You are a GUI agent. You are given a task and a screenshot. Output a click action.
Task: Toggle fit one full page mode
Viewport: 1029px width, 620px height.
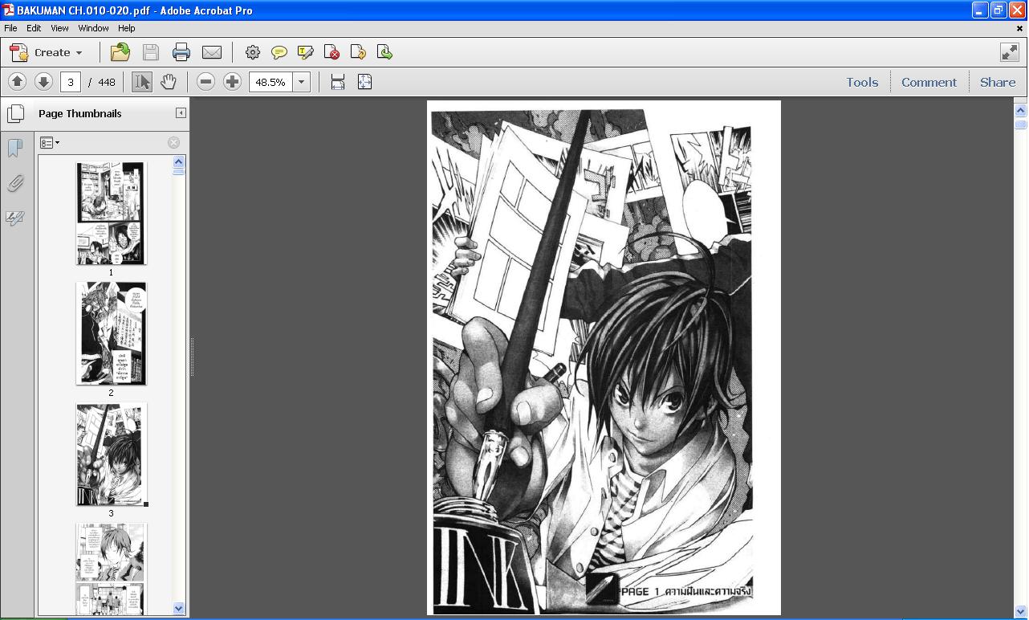coord(364,82)
